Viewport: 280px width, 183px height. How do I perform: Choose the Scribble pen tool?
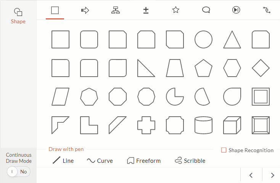190,161
